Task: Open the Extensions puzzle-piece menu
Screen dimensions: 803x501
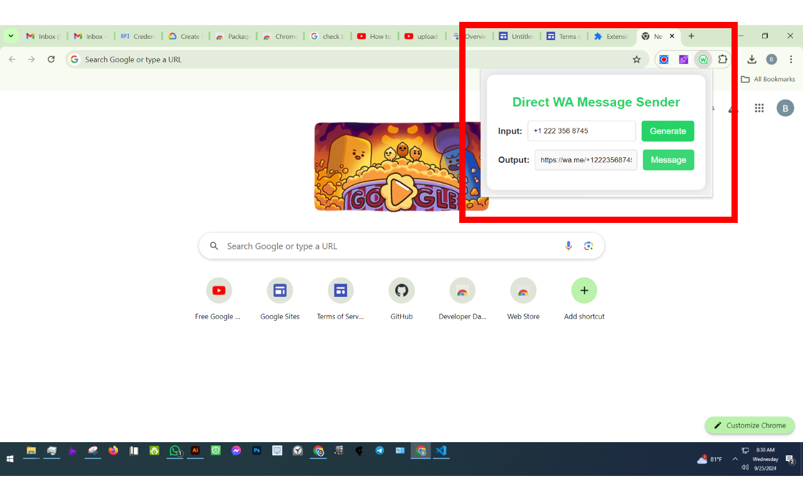Action: click(723, 59)
